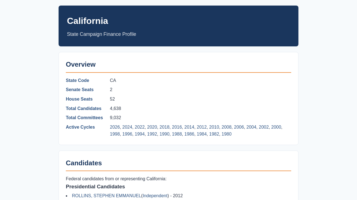This screenshot has width=357, height=200.
Task: Open the 2024 election cycle link
Action: point(127,127)
